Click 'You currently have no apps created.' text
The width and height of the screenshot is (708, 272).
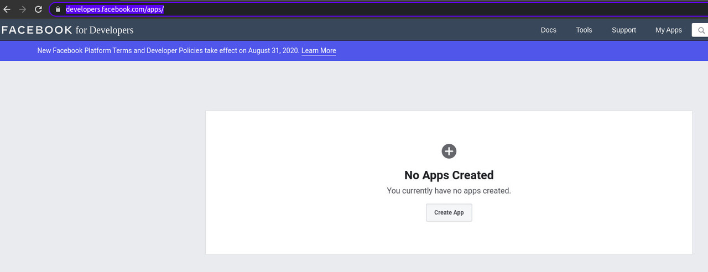(x=449, y=191)
